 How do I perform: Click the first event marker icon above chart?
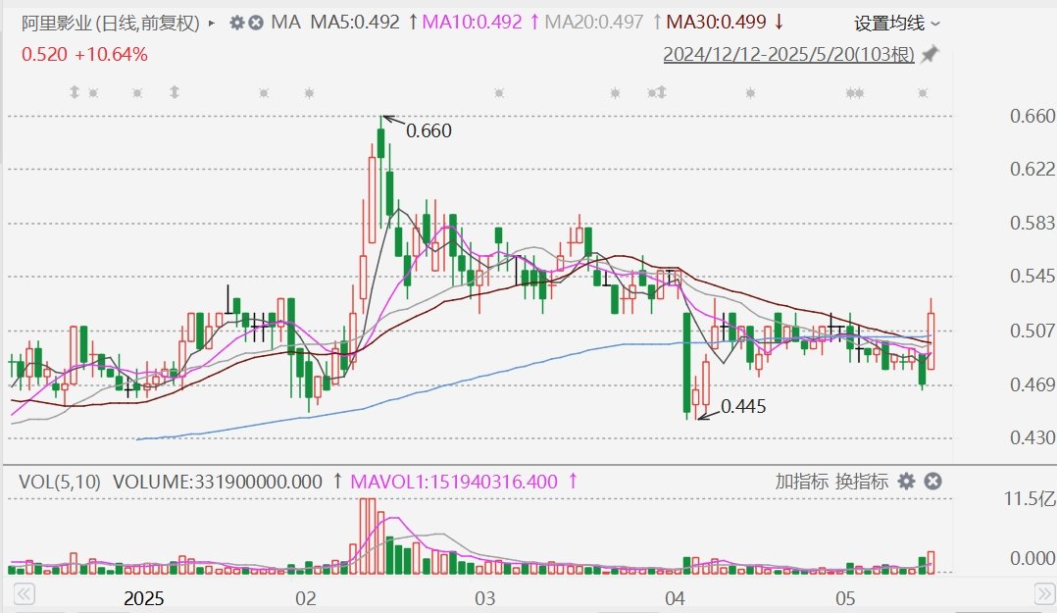pos(75,92)
